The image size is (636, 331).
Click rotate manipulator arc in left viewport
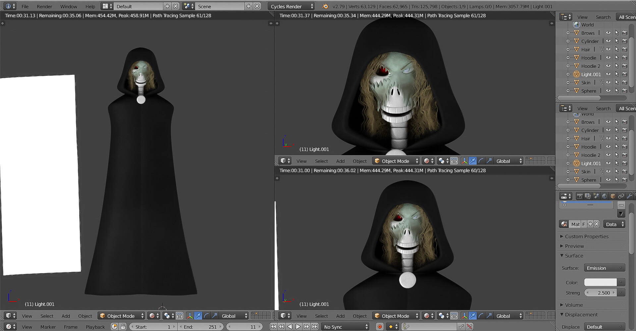[206, 316]
